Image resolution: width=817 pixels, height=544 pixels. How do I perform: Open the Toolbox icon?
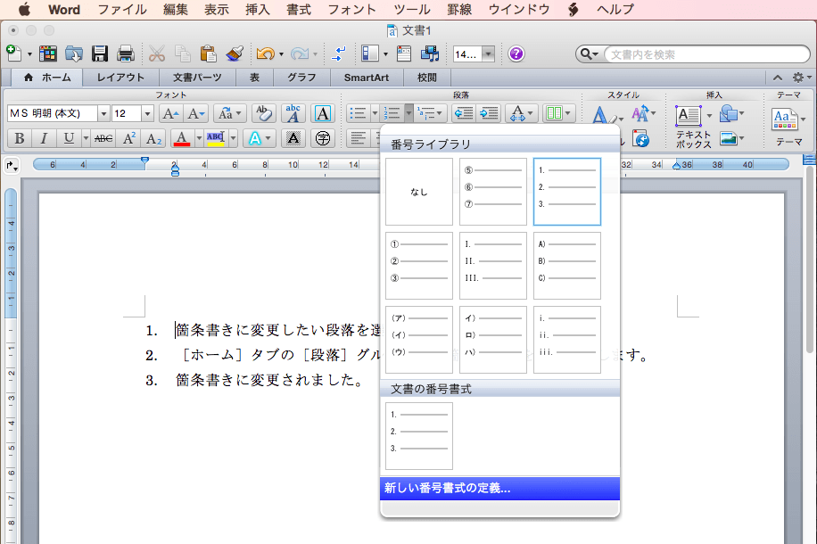tap(404, 54)
